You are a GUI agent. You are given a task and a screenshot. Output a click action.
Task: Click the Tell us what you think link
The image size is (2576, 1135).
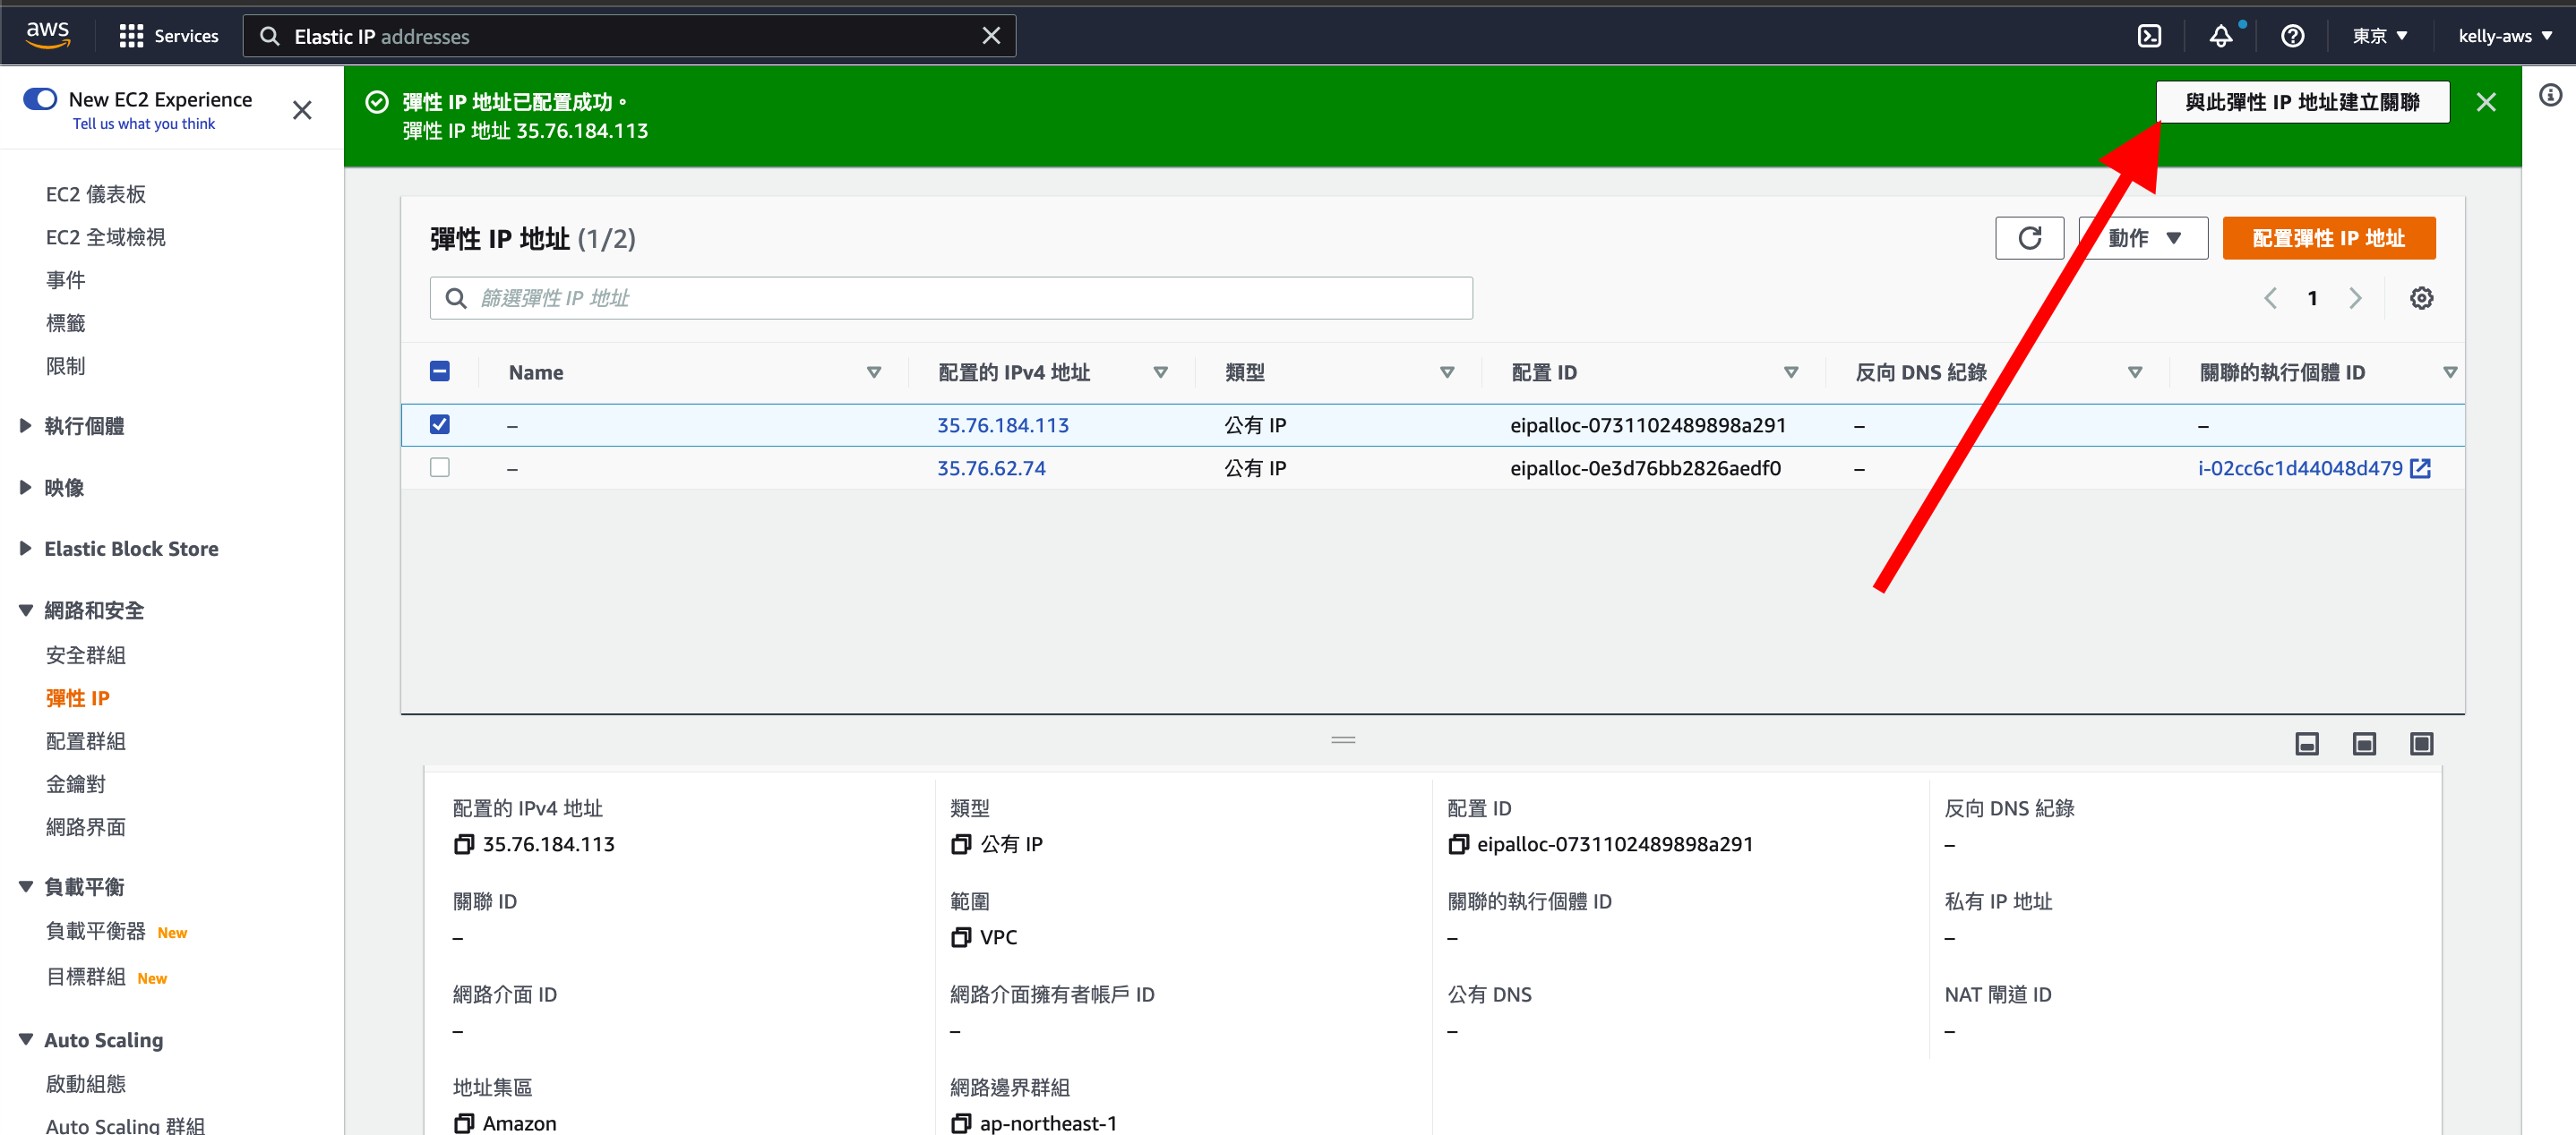143,124
